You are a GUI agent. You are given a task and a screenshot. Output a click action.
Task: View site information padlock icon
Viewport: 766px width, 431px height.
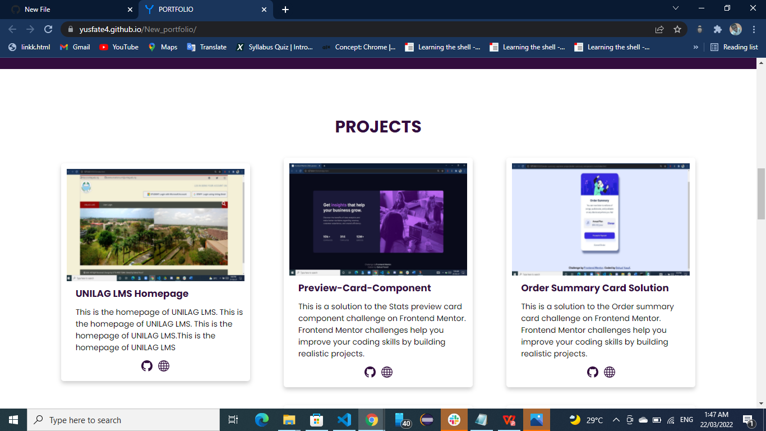(x=70, y=29)
